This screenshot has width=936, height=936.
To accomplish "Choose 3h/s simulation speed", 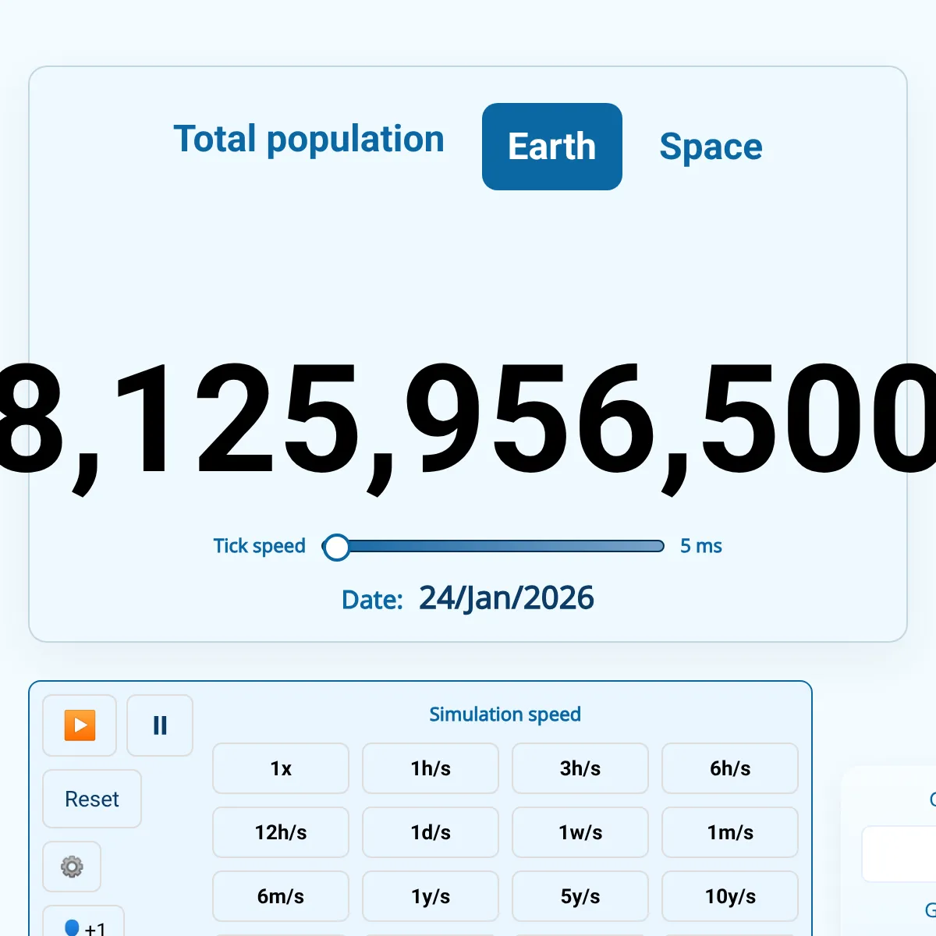I will 580,768.
